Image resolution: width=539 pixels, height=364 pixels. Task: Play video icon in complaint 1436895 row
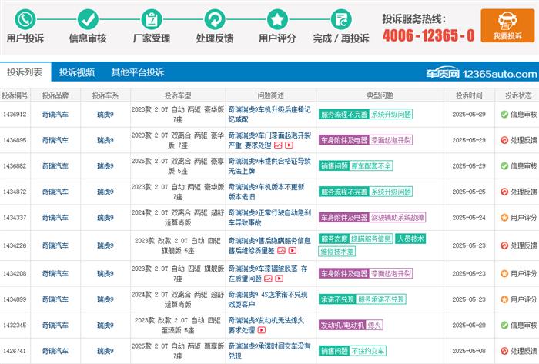click(x=289, y=145)
